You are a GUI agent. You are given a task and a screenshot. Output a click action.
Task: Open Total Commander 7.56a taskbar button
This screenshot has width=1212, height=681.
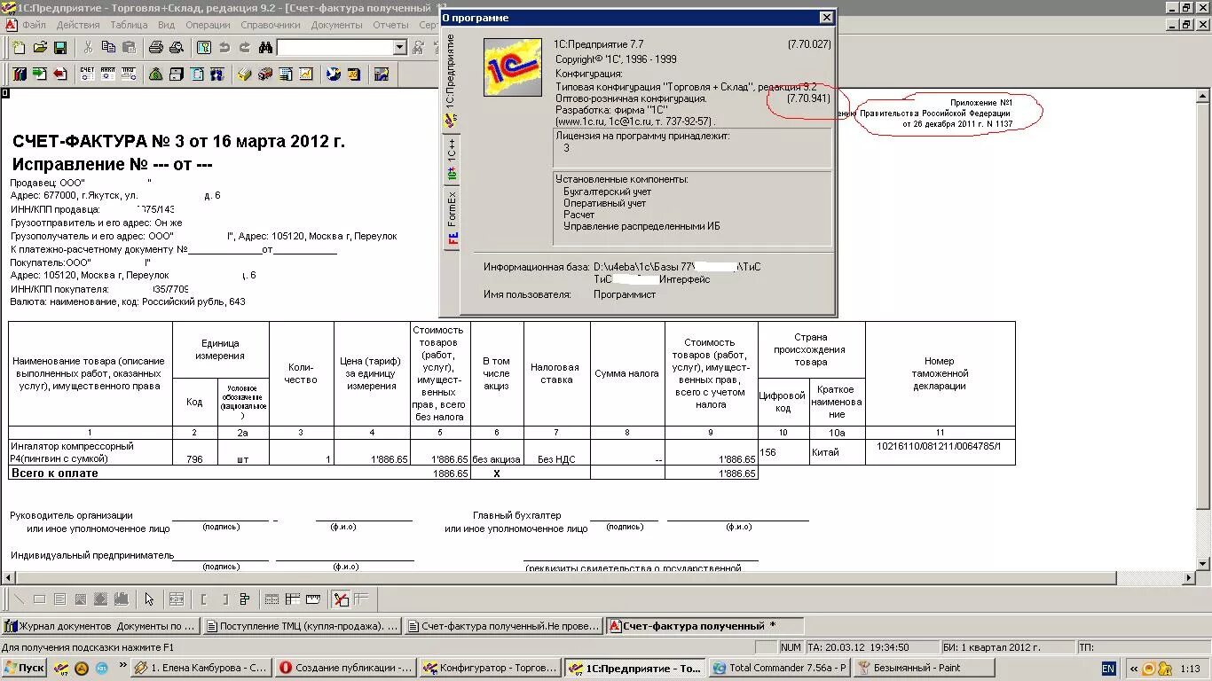[x=779, y=668]
